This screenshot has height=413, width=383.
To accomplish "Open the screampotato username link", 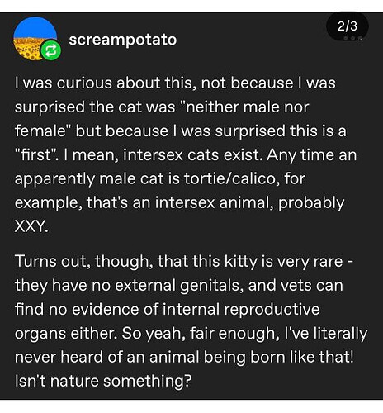I will 123,40.
